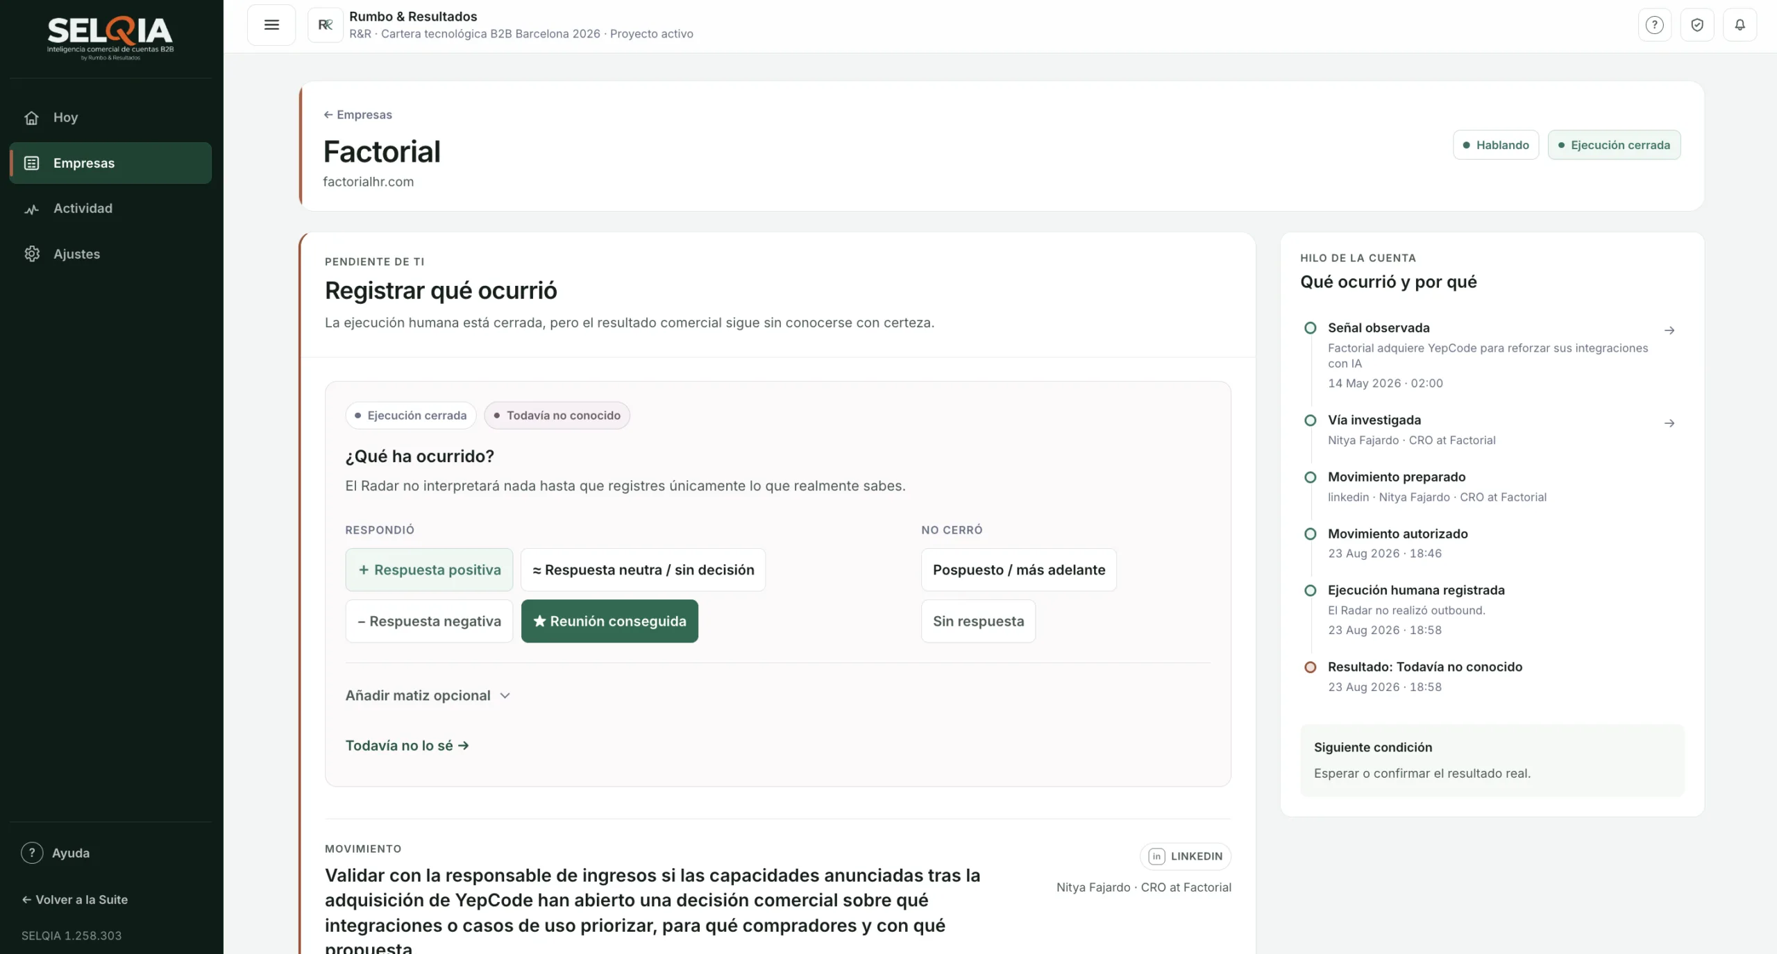Click the LINKEDIN channel badge
Screen dimensions: 1777x954
pyautogui.click(x=1186, y=856)
